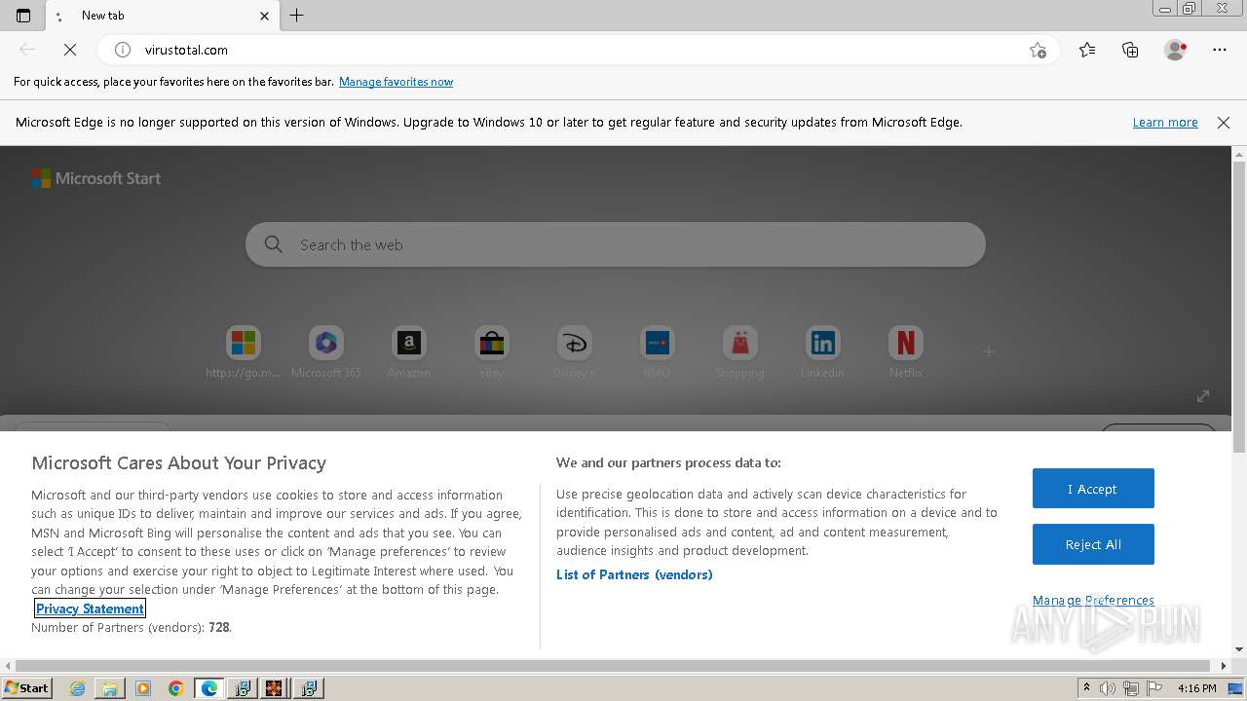
Task: Open the Learn more link
Action: (1165, 123)
